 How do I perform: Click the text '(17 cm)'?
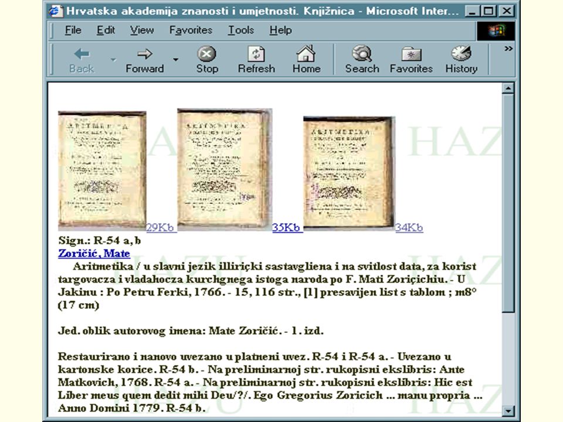point(79,305)
